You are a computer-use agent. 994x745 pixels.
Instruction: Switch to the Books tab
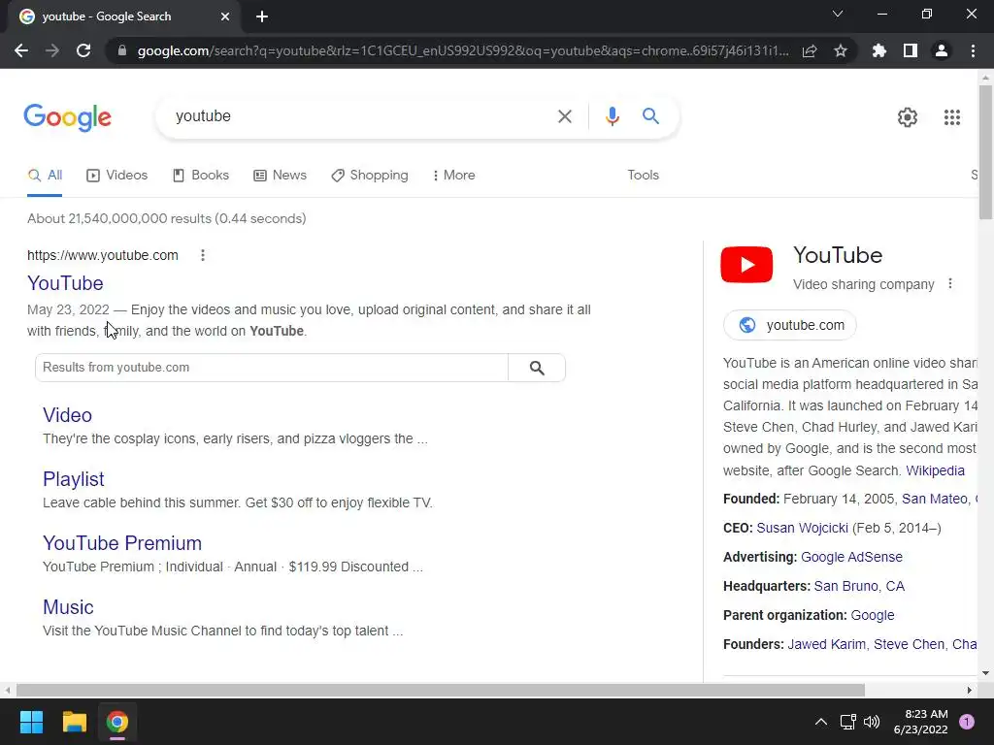[201, 176]
